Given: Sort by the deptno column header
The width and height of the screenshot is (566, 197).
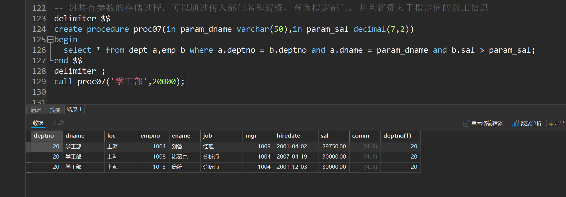Looking at the screenshot, I should click(x=47, y=136).
